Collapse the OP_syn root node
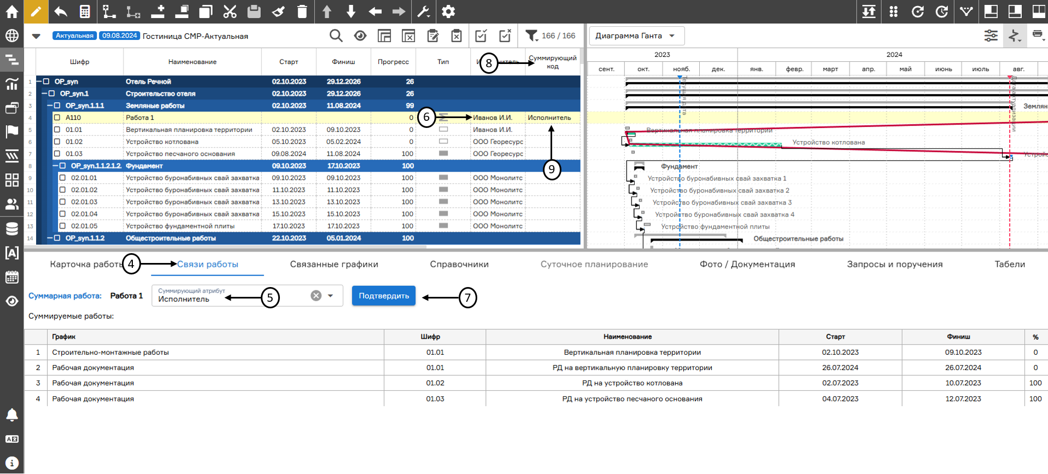This screenshot has width=1048, height=474. 39,81
